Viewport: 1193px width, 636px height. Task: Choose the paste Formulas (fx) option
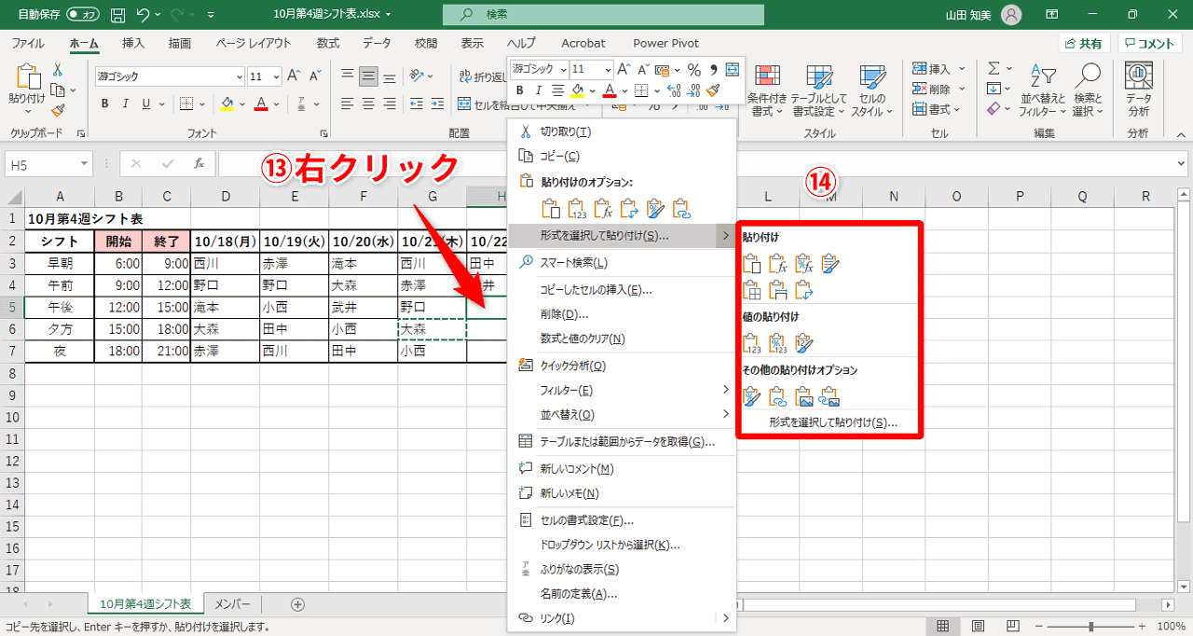pyautogui.click(x=775, y=262)
